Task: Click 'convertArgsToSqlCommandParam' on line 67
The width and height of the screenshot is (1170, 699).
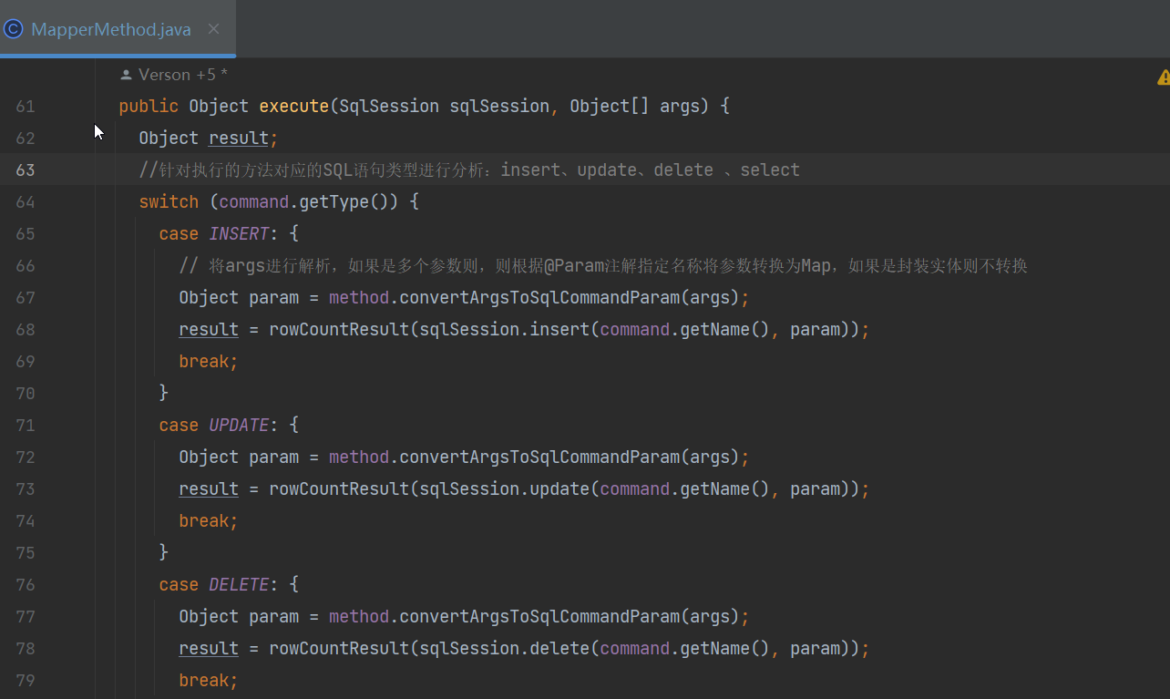Action: 539,298
